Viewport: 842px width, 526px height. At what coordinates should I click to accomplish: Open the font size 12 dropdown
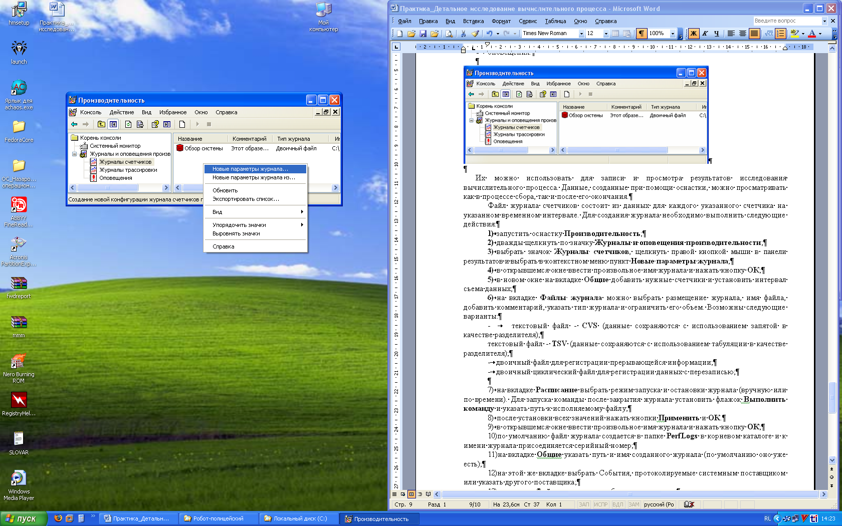pyautogui.click(x=606, y=34)
